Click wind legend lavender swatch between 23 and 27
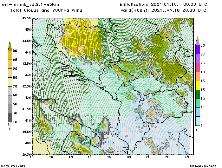This screenshot has height=168, width=222. tap(198, 59)
